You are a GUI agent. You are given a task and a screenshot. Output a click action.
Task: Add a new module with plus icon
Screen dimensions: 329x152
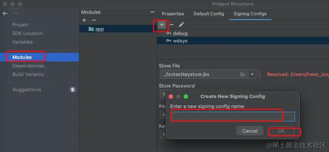tap(84, 20)
